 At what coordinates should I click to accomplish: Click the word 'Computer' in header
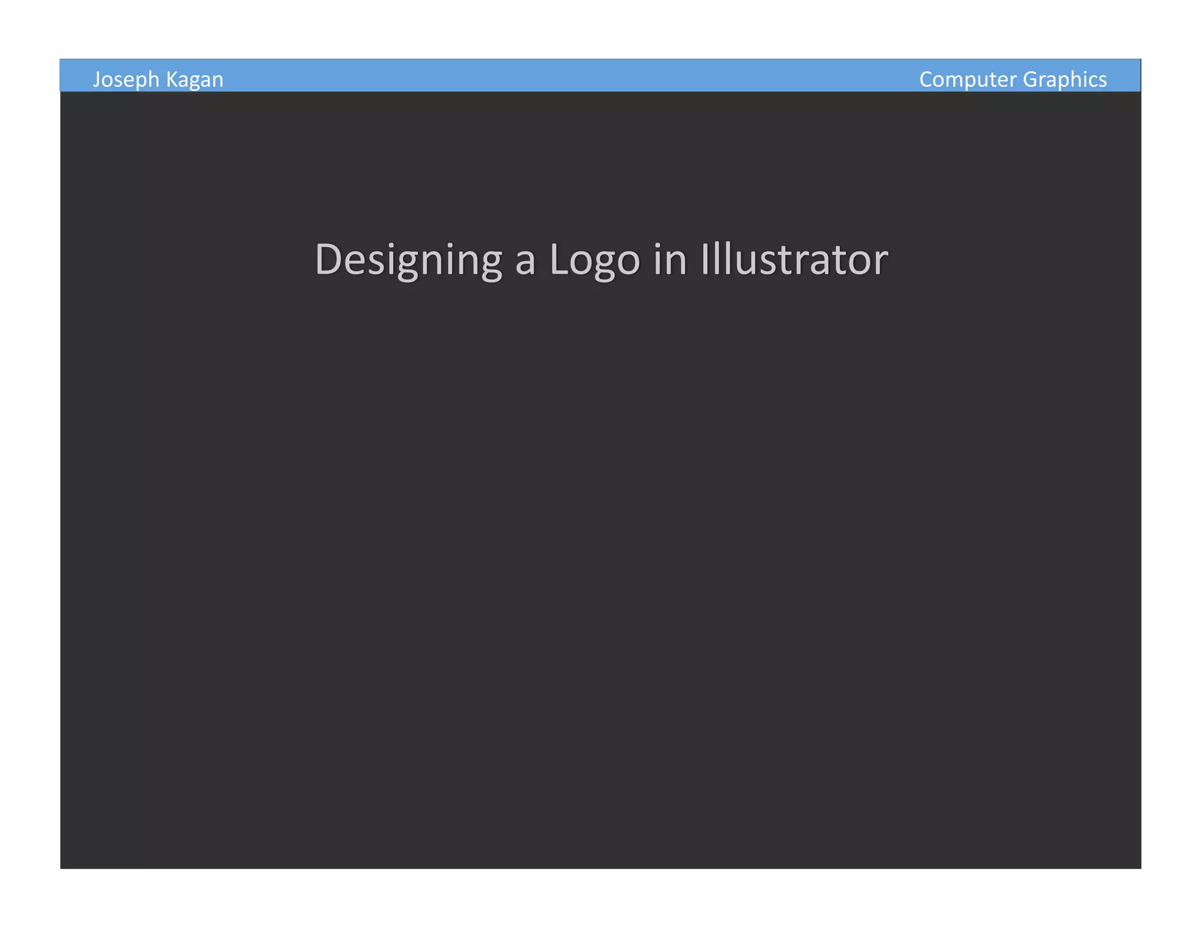coord(968,79)
